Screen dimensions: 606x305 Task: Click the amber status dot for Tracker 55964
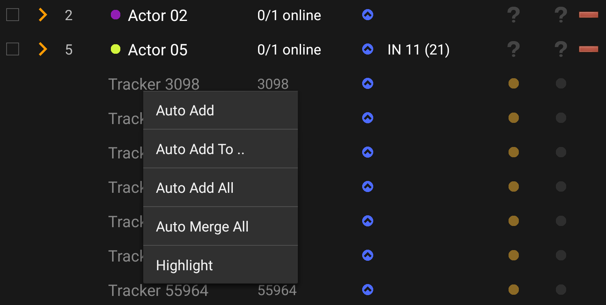[513, 290]
